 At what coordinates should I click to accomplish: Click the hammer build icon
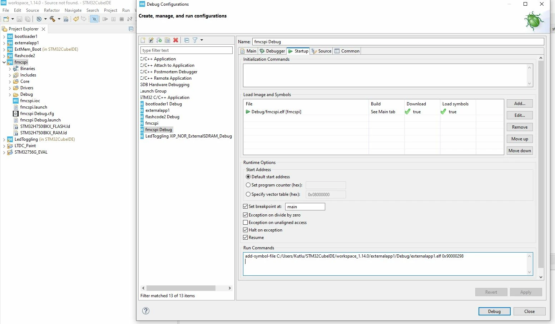(x=53, y=19)
